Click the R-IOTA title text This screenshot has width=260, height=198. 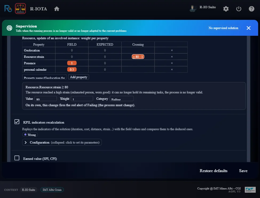(38, 9)
